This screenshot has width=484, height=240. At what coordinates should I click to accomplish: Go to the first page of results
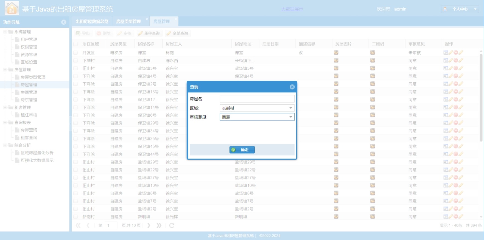[78, 225]
